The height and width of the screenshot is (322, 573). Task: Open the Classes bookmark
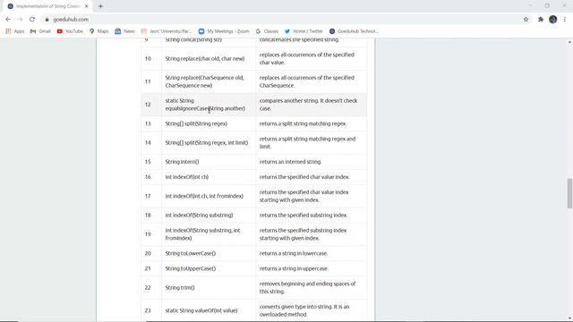coord(267,31)
